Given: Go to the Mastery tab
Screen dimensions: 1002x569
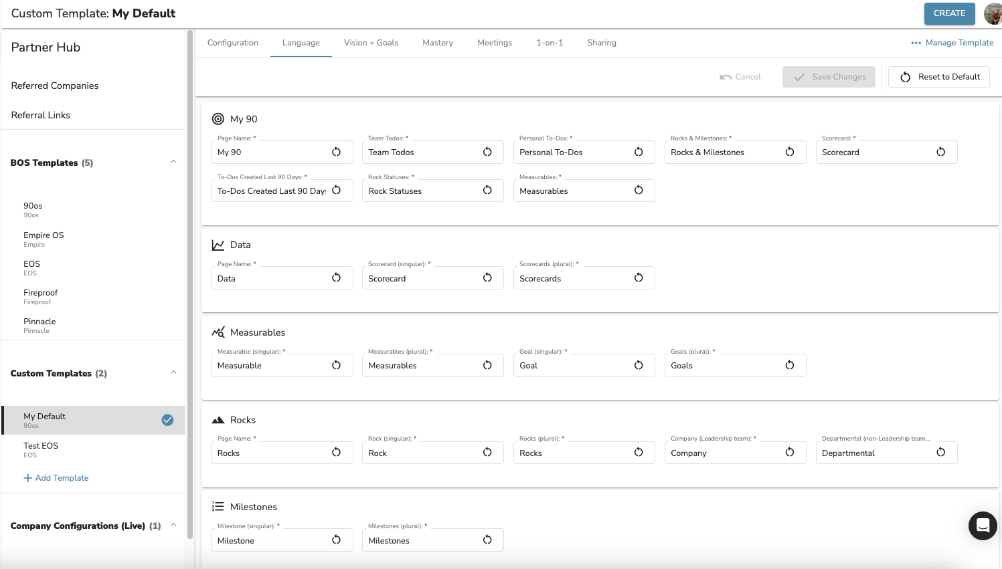Looking at the screenshot, I should tap(438, 43).
